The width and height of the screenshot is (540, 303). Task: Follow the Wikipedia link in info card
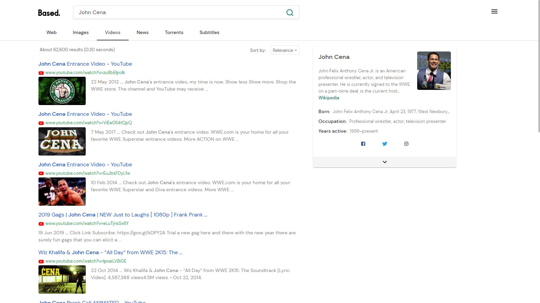pos(329,98)
